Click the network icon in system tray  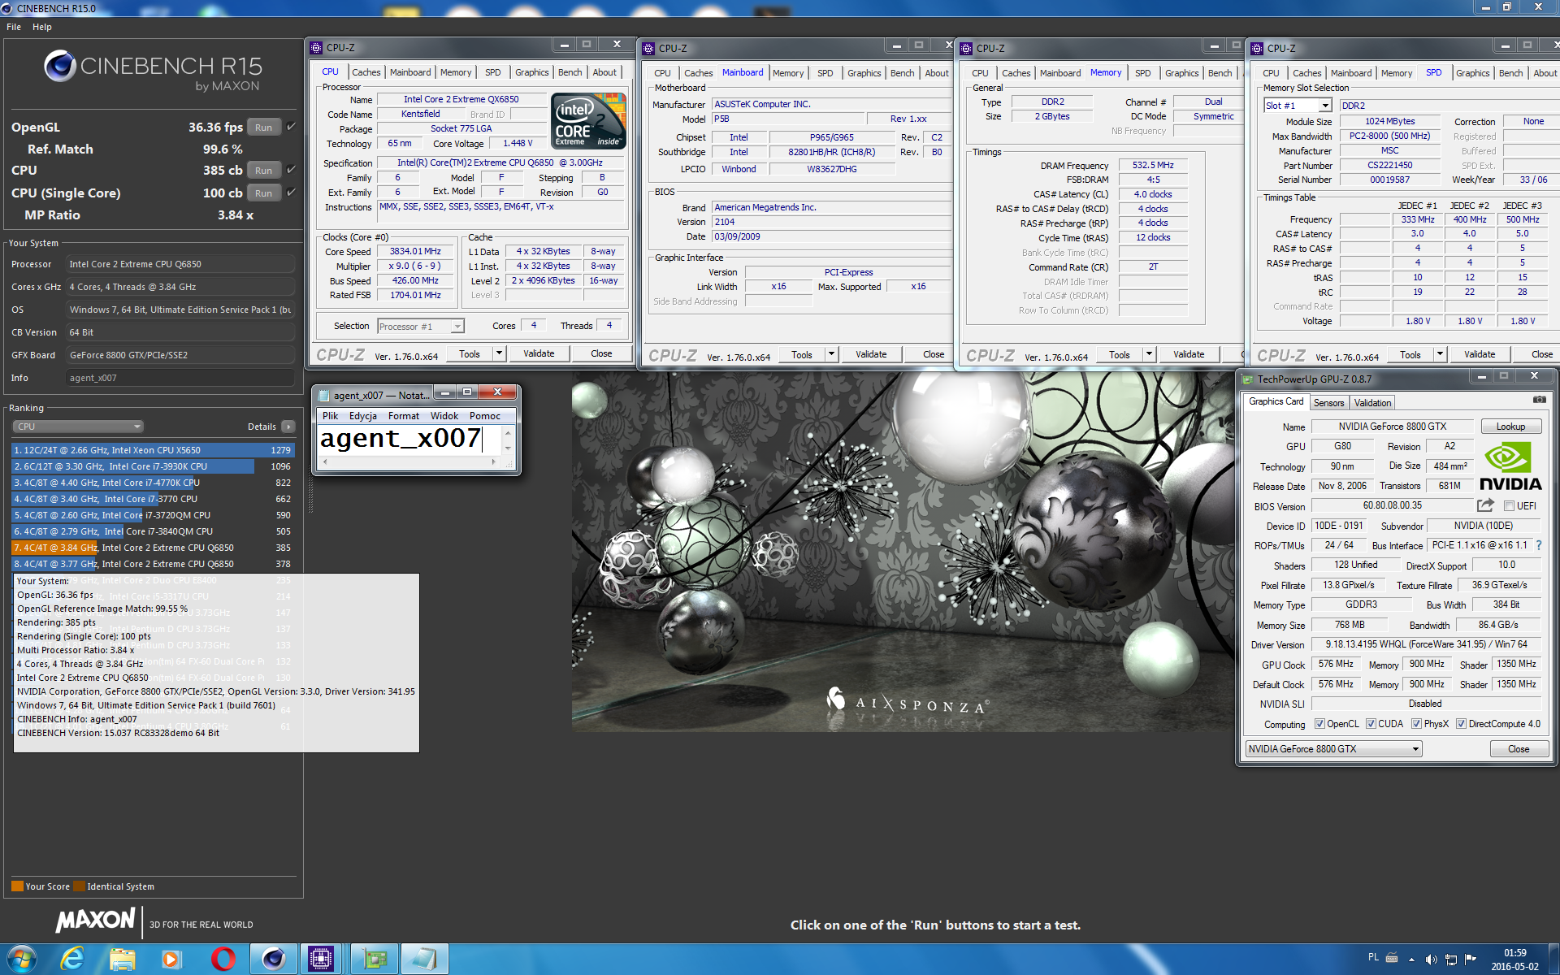tap(1451, 960)
